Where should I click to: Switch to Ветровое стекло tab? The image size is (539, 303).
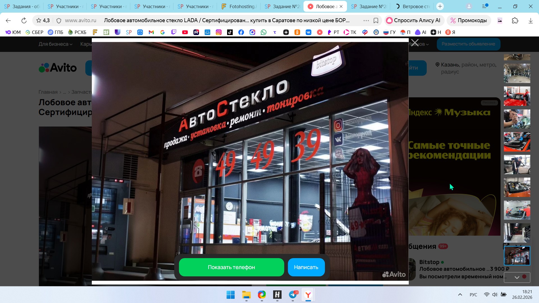(x=413, y=6)
